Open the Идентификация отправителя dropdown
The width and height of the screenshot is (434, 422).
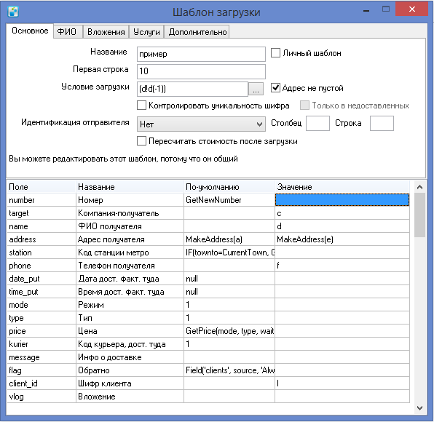201,124
